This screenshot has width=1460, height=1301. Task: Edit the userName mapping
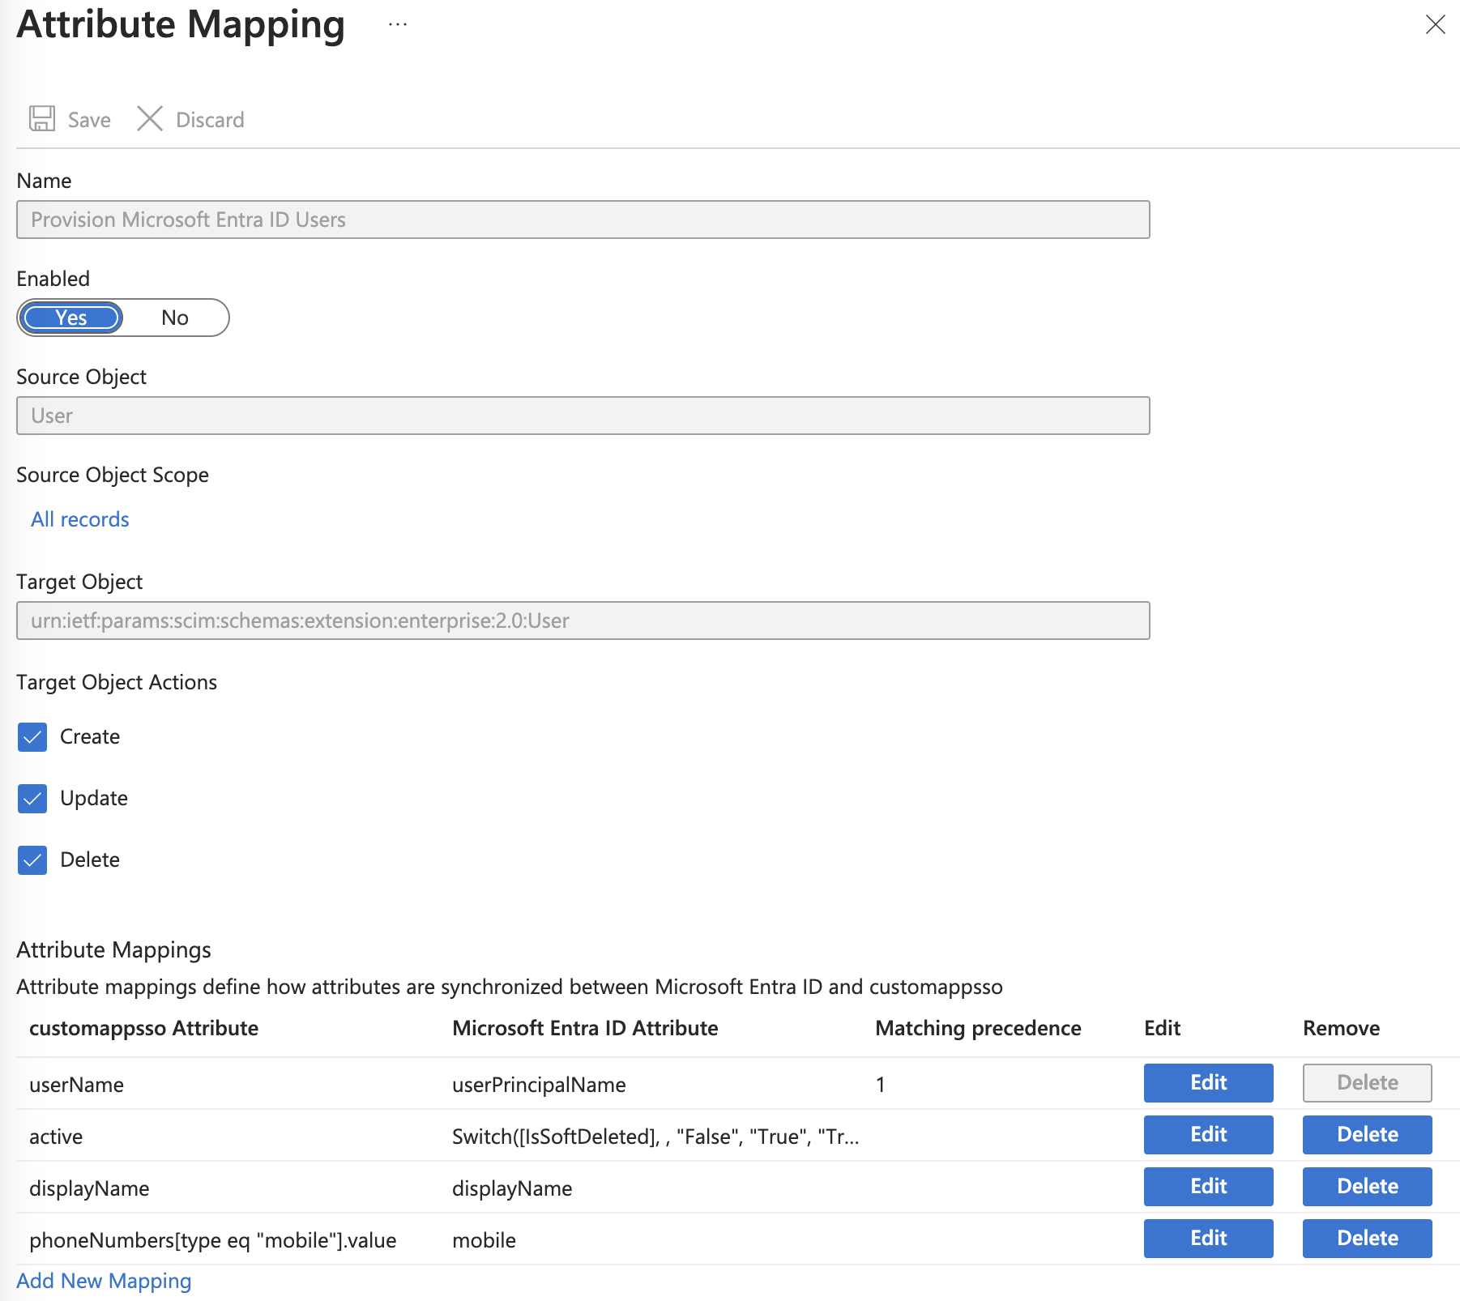(x=1208, y=1083)
